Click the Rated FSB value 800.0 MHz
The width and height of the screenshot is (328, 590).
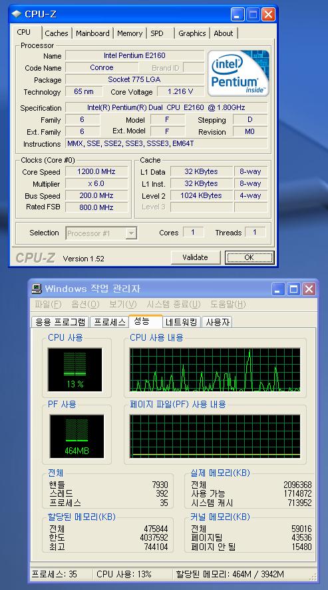(96, 207)
